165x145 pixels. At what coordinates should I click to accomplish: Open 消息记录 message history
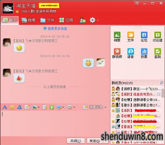[93, 107]
